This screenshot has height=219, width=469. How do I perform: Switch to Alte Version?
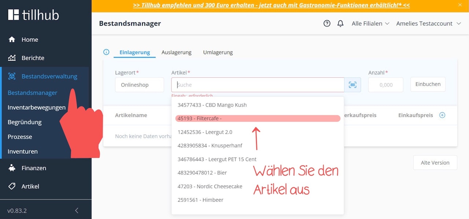[x=435, y=163]
